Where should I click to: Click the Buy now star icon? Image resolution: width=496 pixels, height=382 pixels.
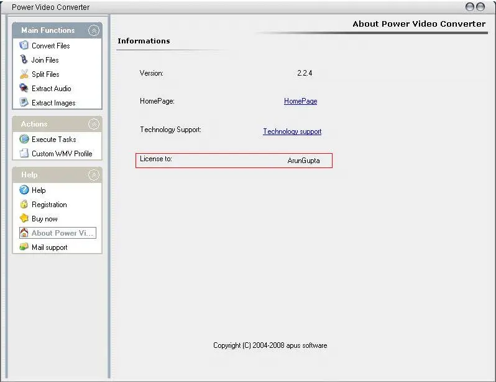pos(24,218)
